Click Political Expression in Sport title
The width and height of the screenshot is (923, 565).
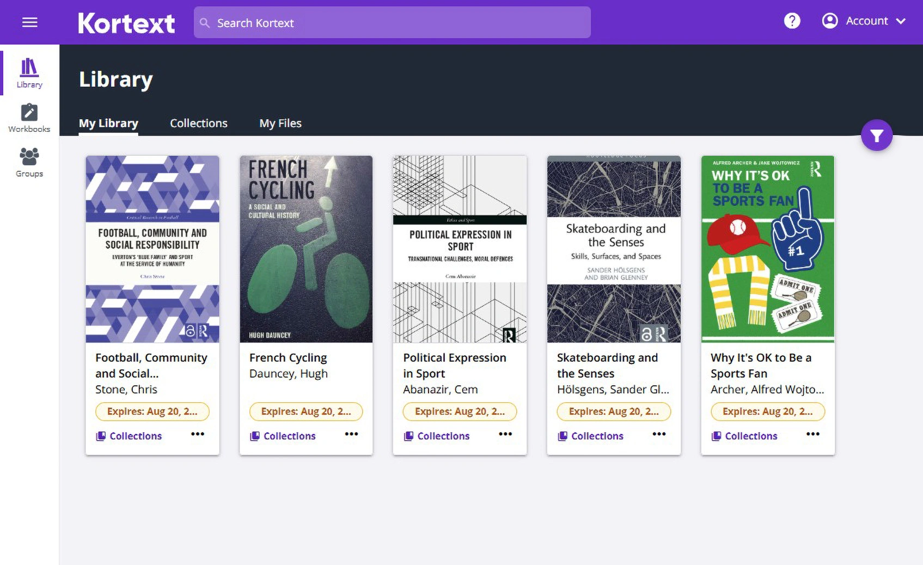point(455,366)
